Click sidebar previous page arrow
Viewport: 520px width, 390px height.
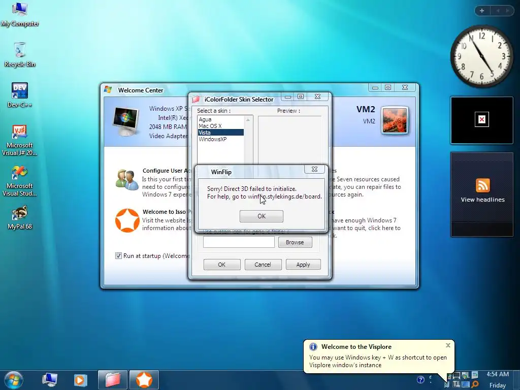click(x=498, y=11)
